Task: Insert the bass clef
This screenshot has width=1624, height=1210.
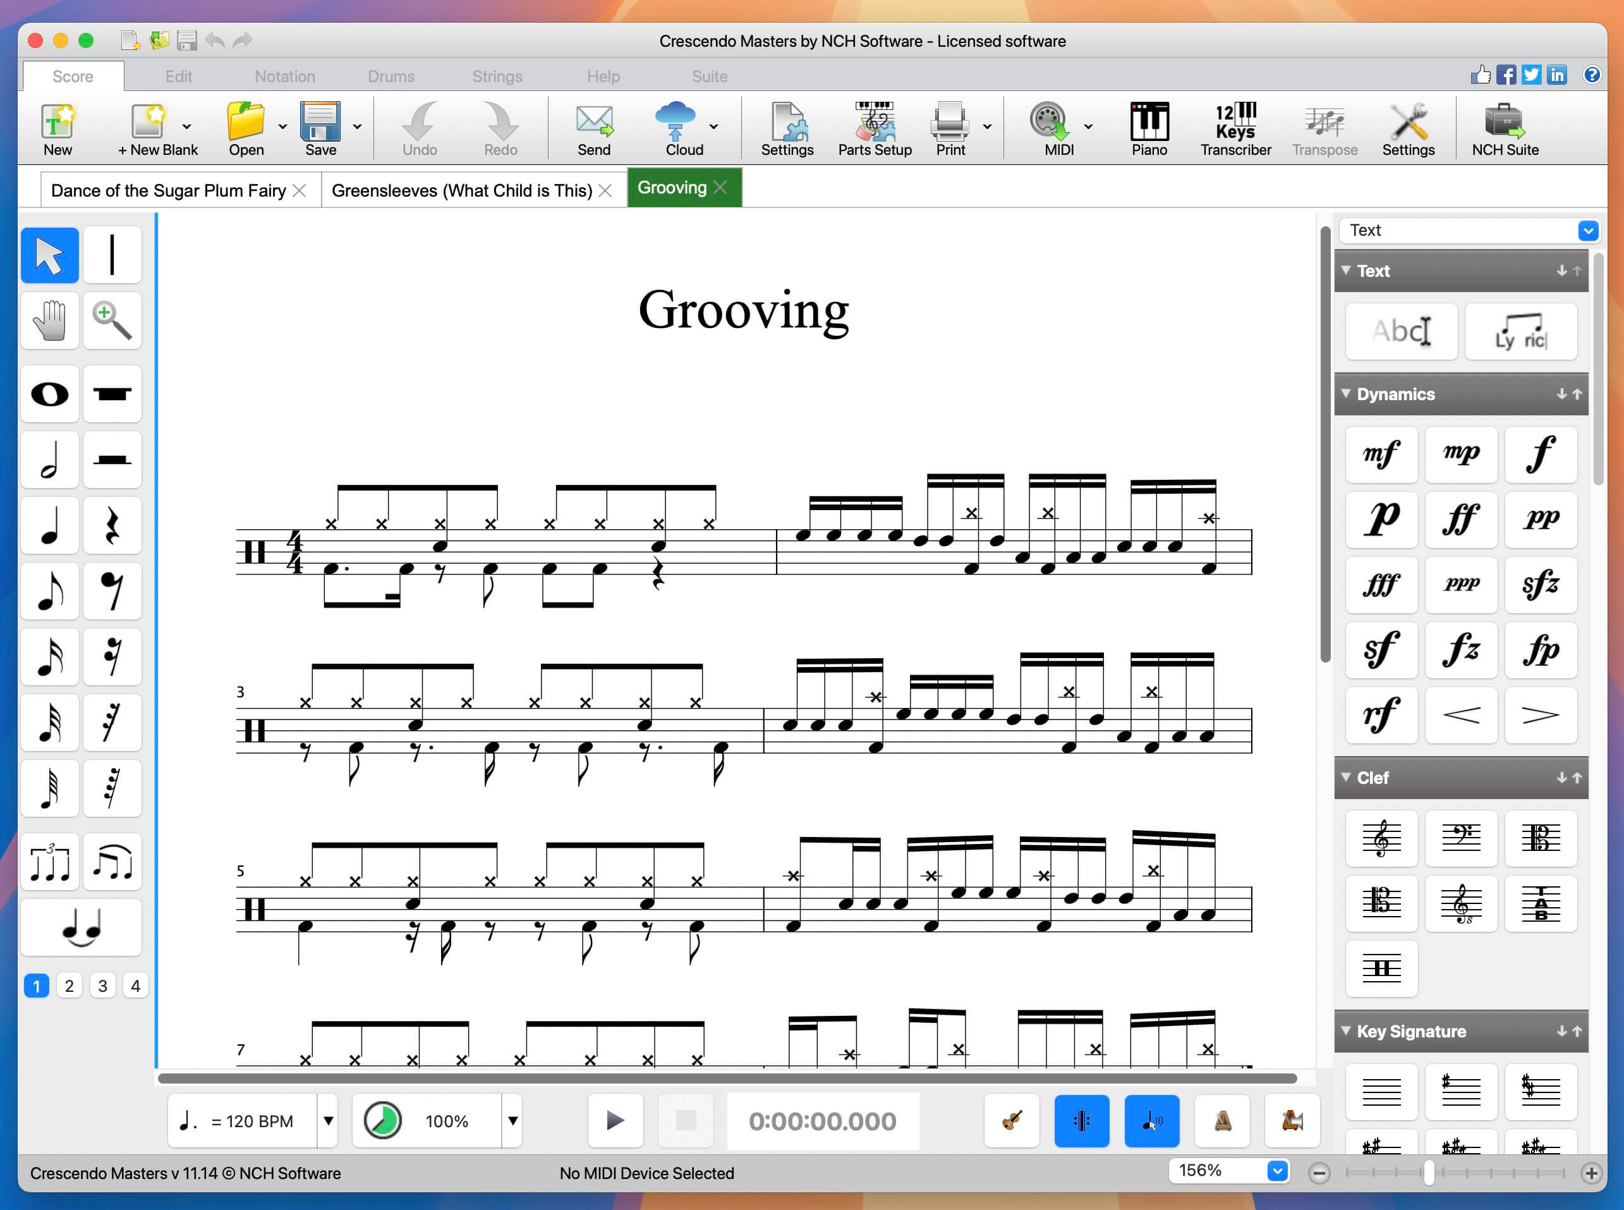Action: (1461, 837)
